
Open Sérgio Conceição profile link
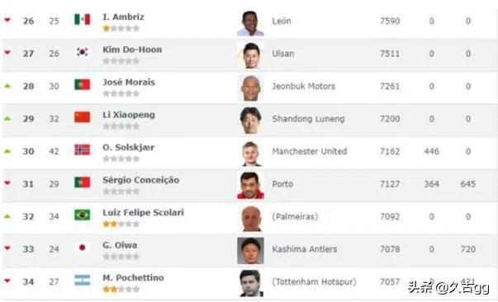(x=140, y=180)
